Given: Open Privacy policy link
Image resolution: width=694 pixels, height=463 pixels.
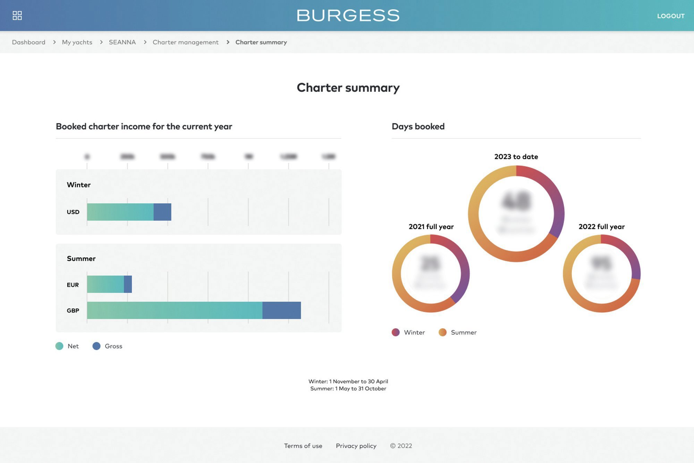Looking at the screenshot, I should tap(356, 446).
